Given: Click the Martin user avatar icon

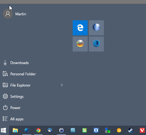Looking at the screenshot, I should coord(8,14).
